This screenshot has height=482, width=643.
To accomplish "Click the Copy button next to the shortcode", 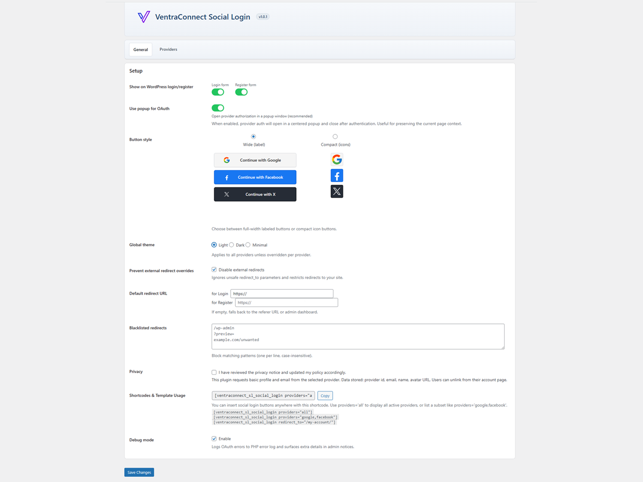I will click(x=325, y=395).
